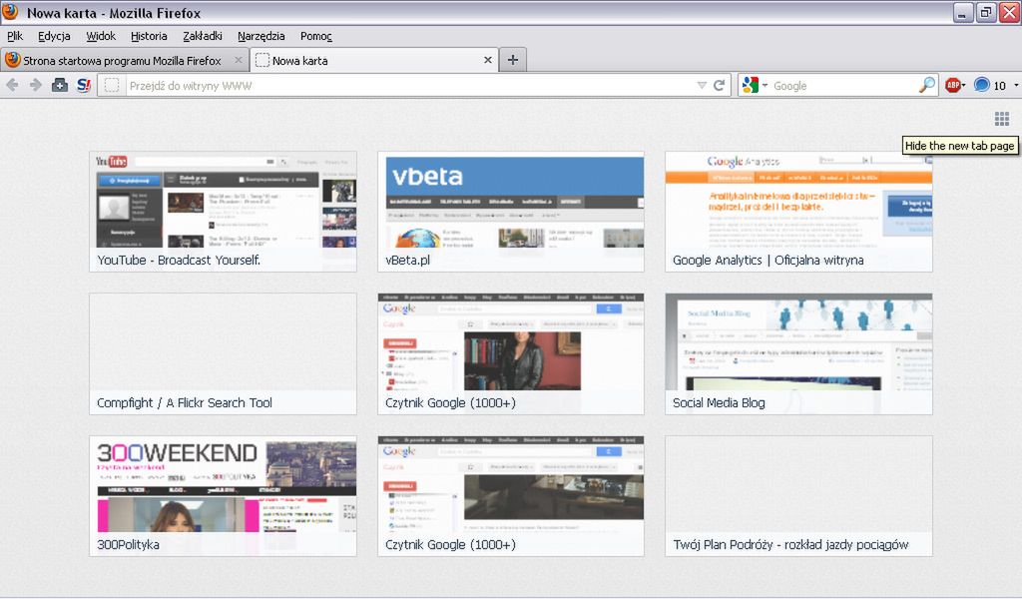The image size is (1022, 599).
Task: Open the middle-row Czytnik Google thumbnail
Action: coord(510,353)
